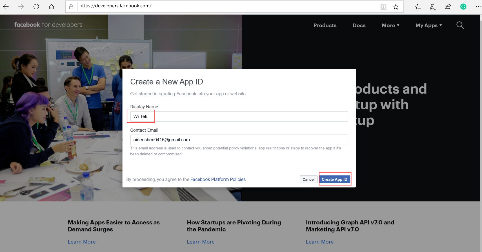The width and height of the screenshot is (482, 252).
Task: Click the page vertical scrollbar
Action: [x=481, y=133]
